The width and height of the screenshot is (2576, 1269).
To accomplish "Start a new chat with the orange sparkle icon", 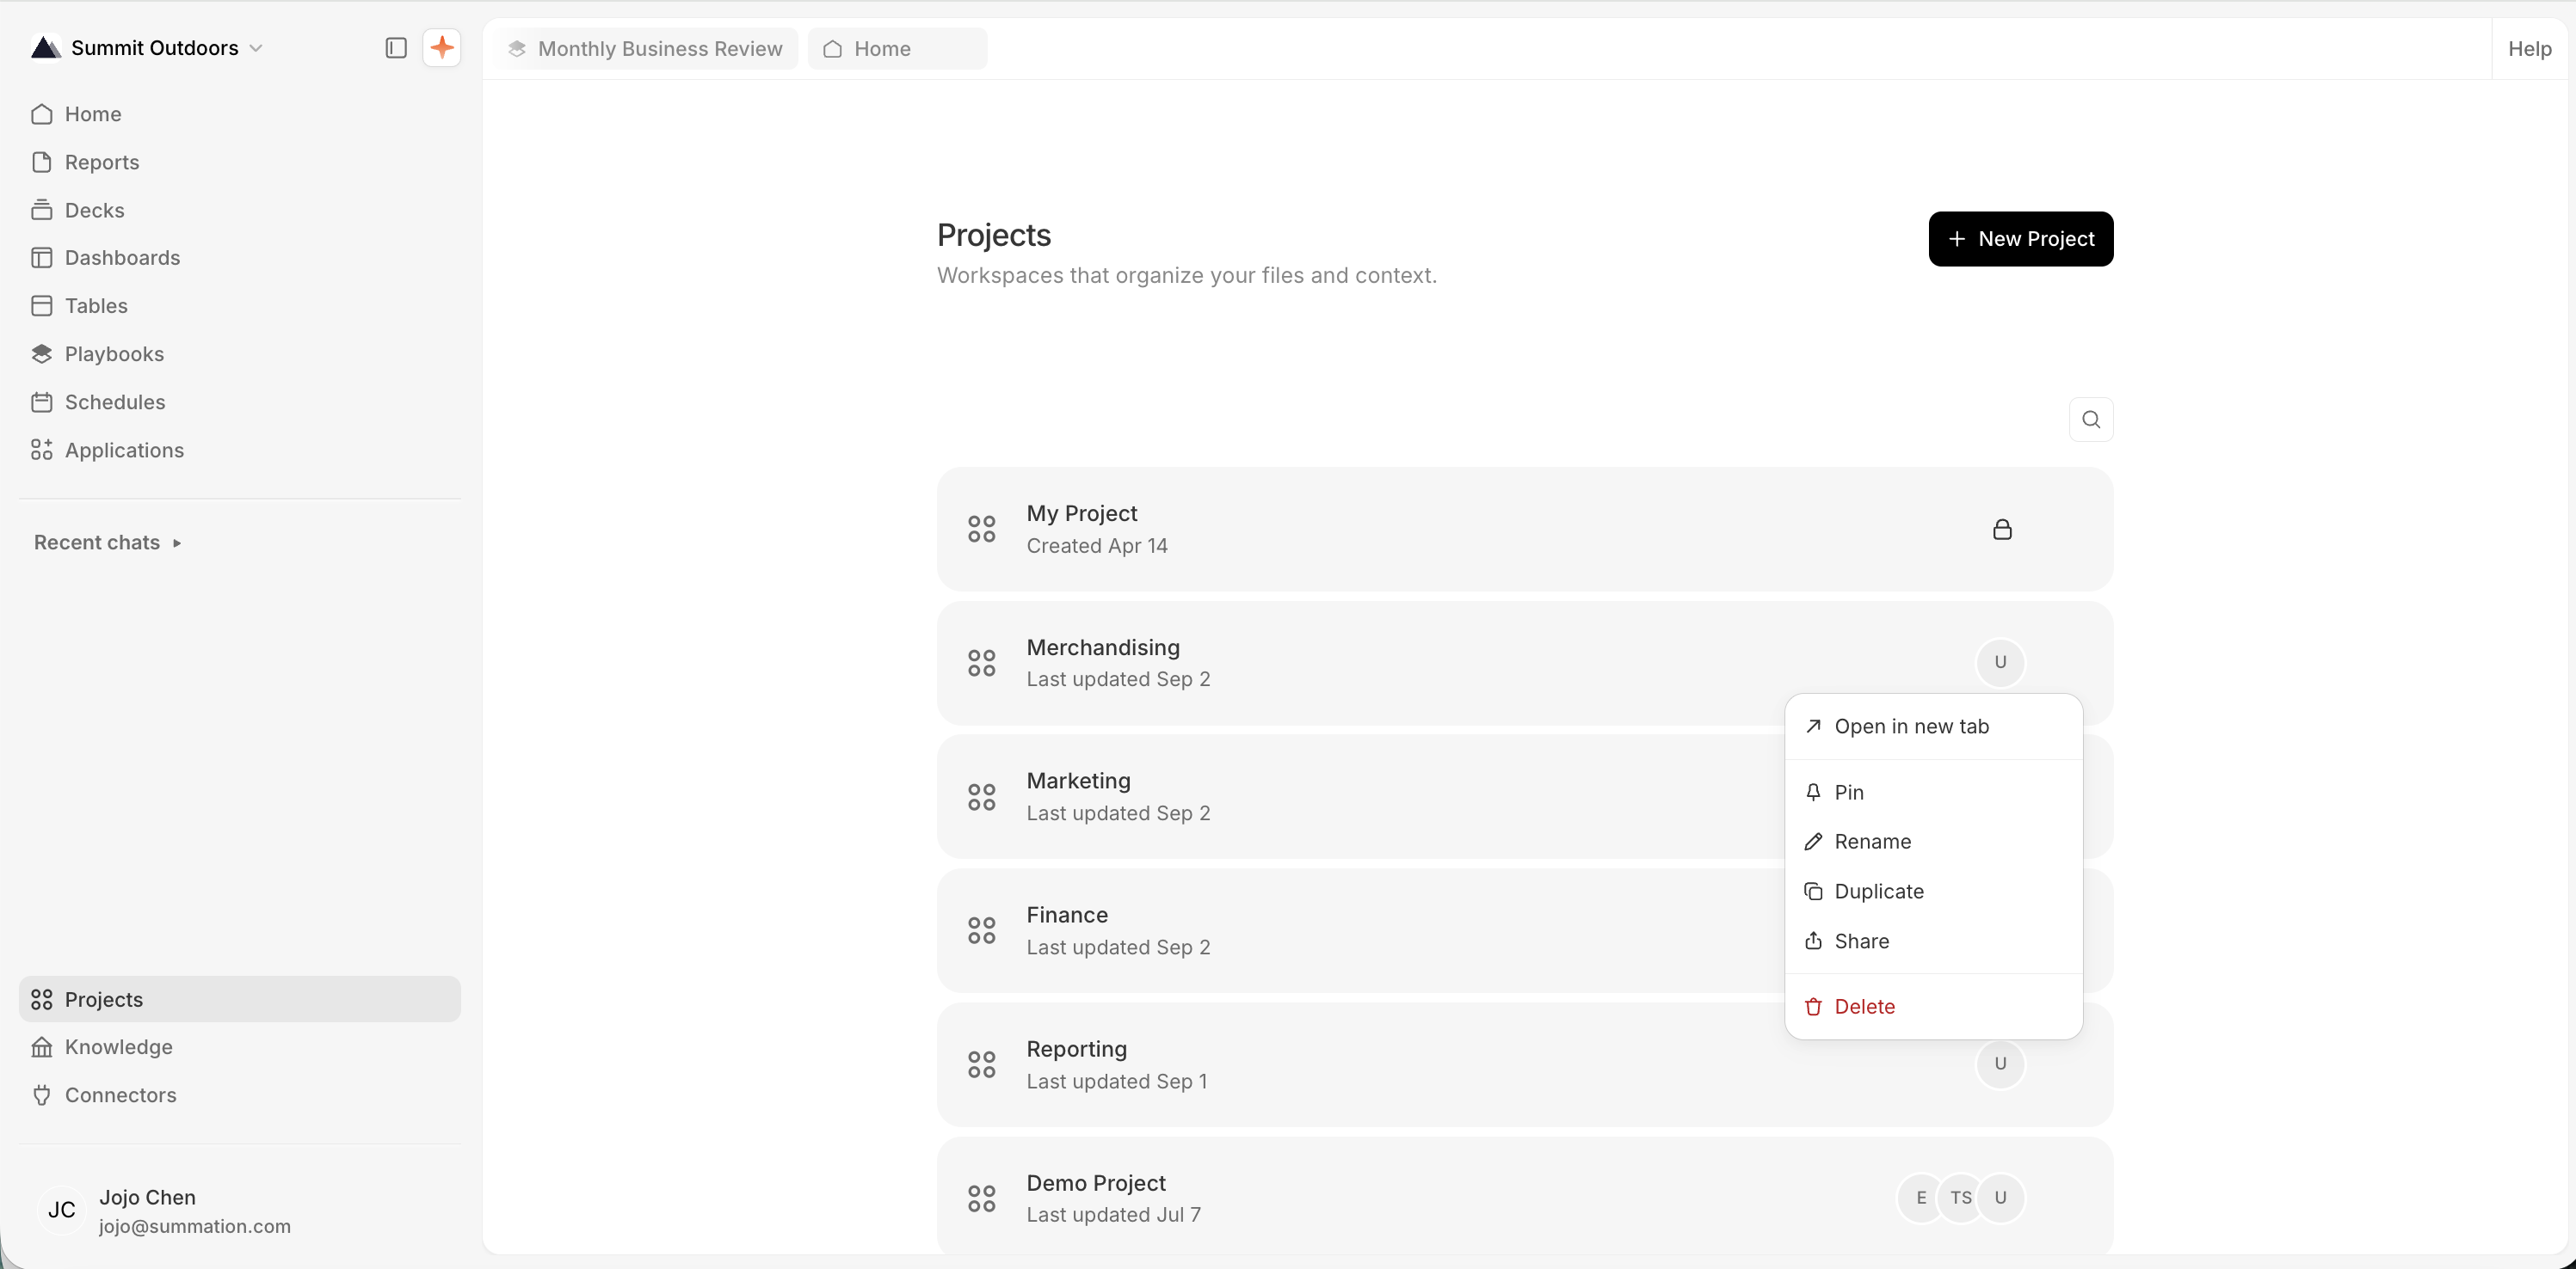I will coord(441,48).
